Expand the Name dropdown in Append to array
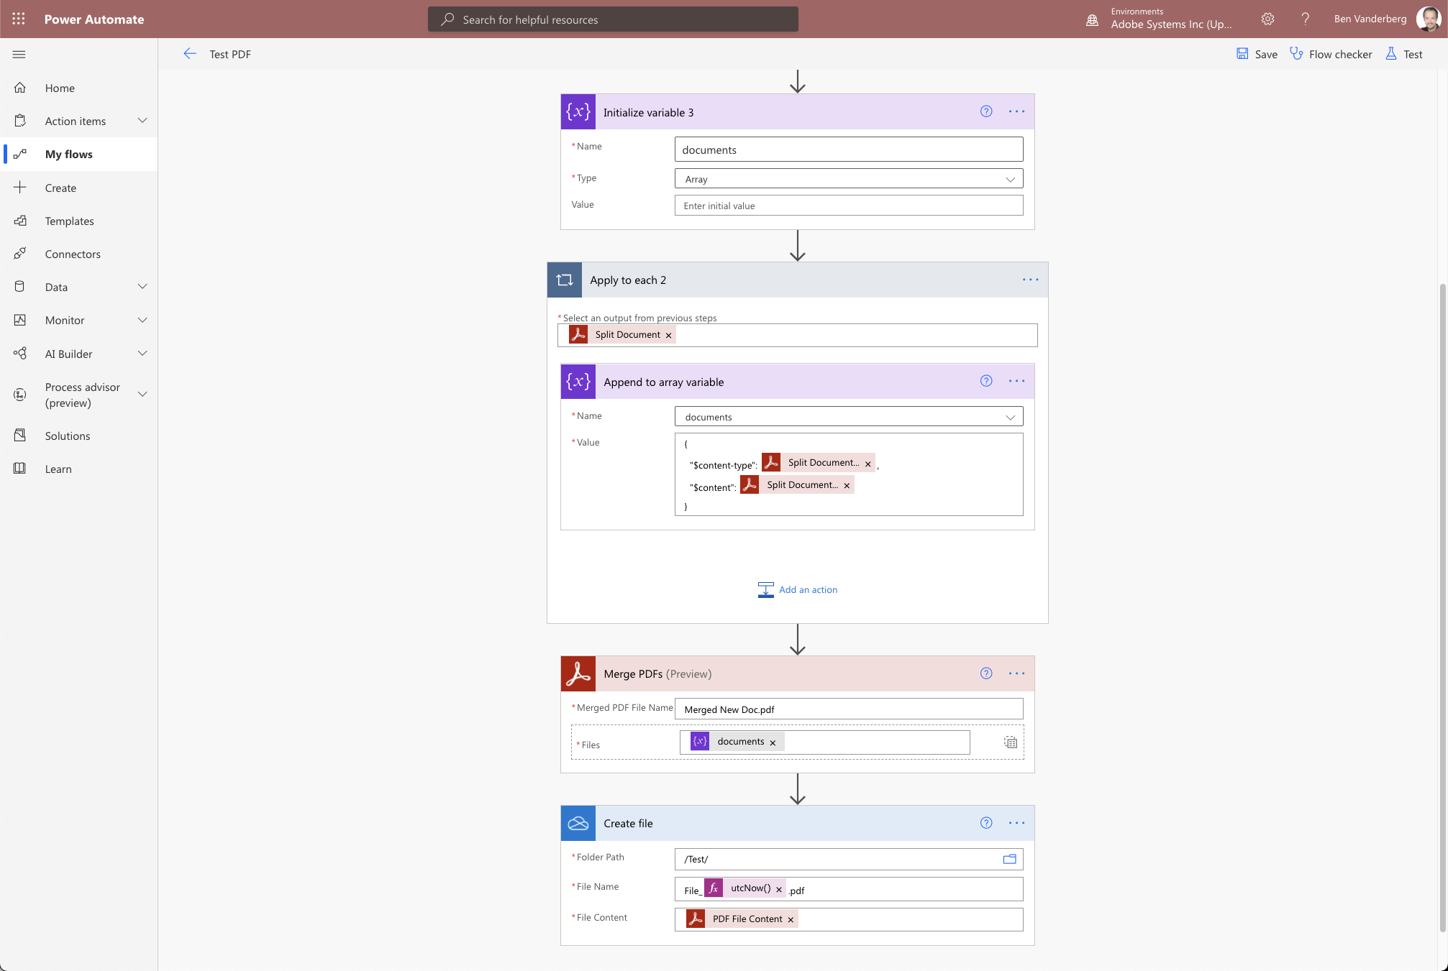1448x971 pixels. pyautogui.click(x=1008, y=416)
